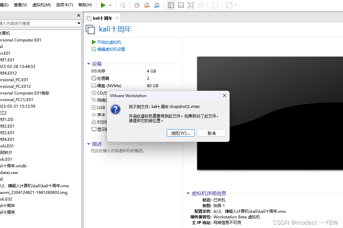Select the 嫌疑人计算机 kali十周年.vmx entry in library
This screenshot has height=228, width=343.
[x=34, y=186]
